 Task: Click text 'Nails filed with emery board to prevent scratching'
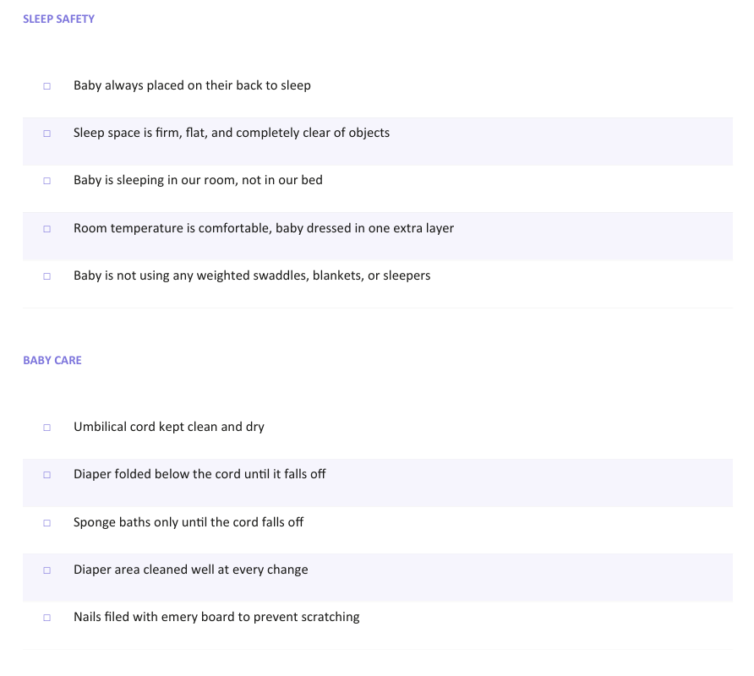[x=216, y=617]
